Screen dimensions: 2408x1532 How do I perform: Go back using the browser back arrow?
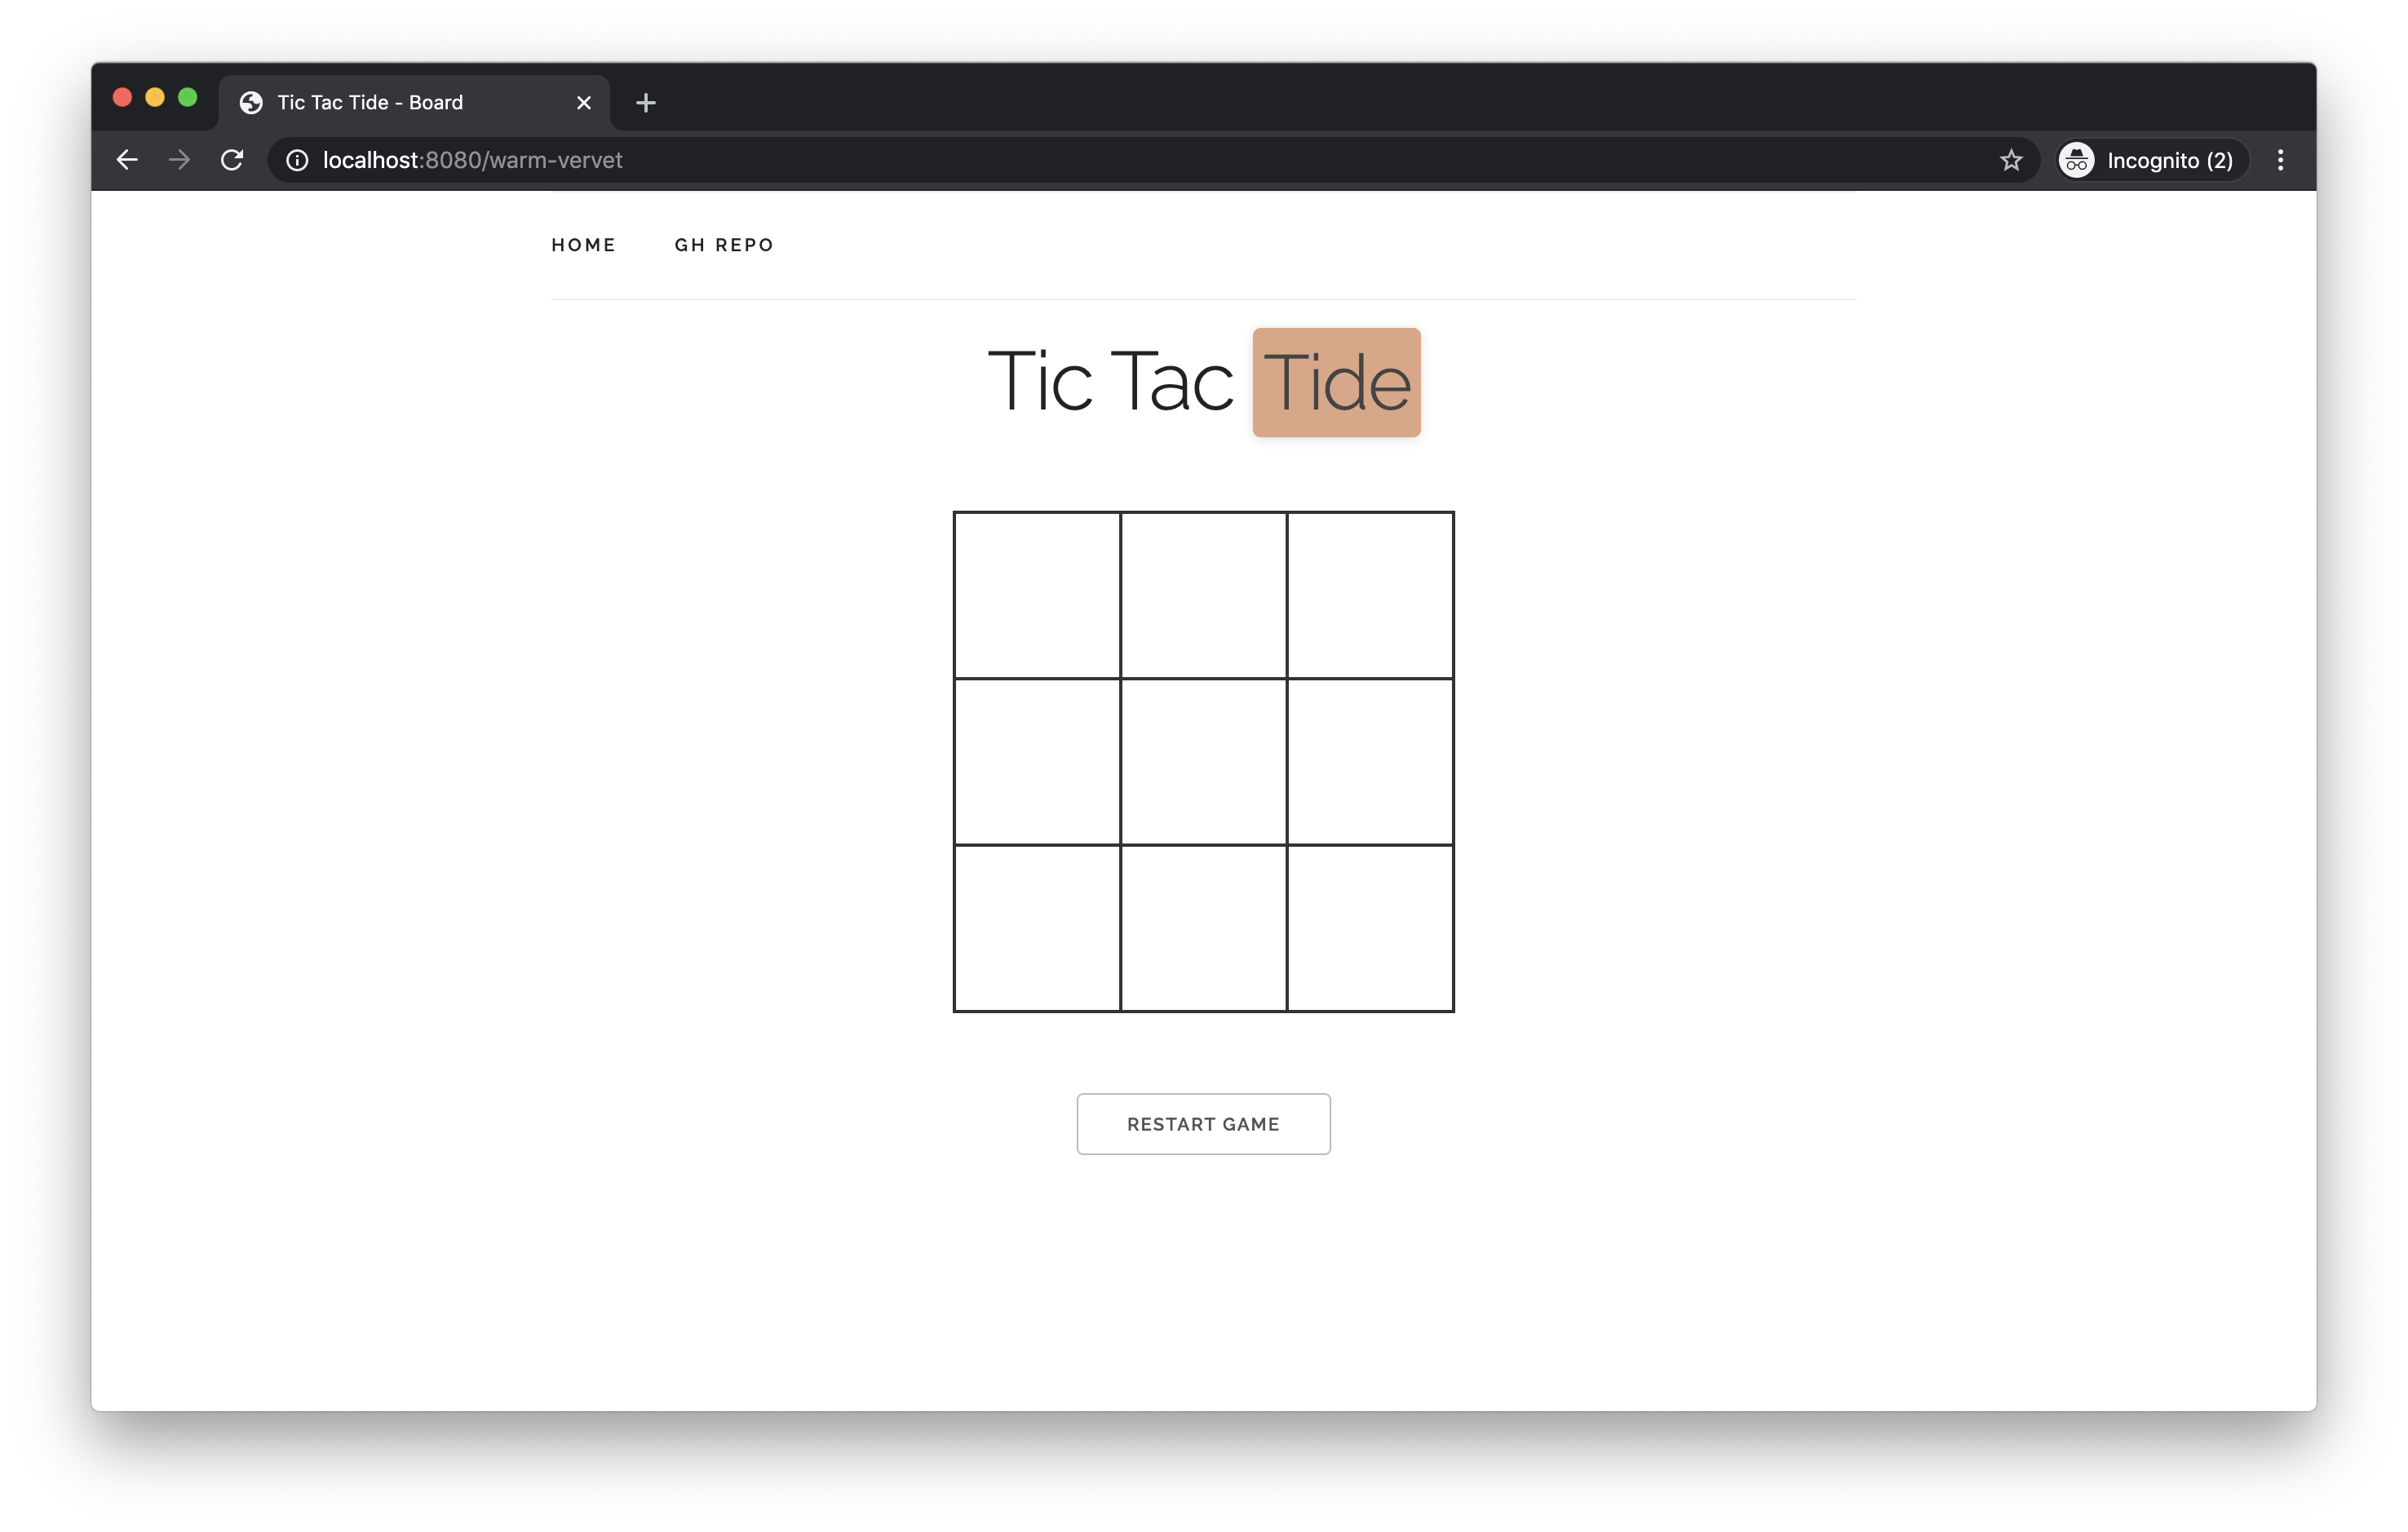click(x=127, y=160)
